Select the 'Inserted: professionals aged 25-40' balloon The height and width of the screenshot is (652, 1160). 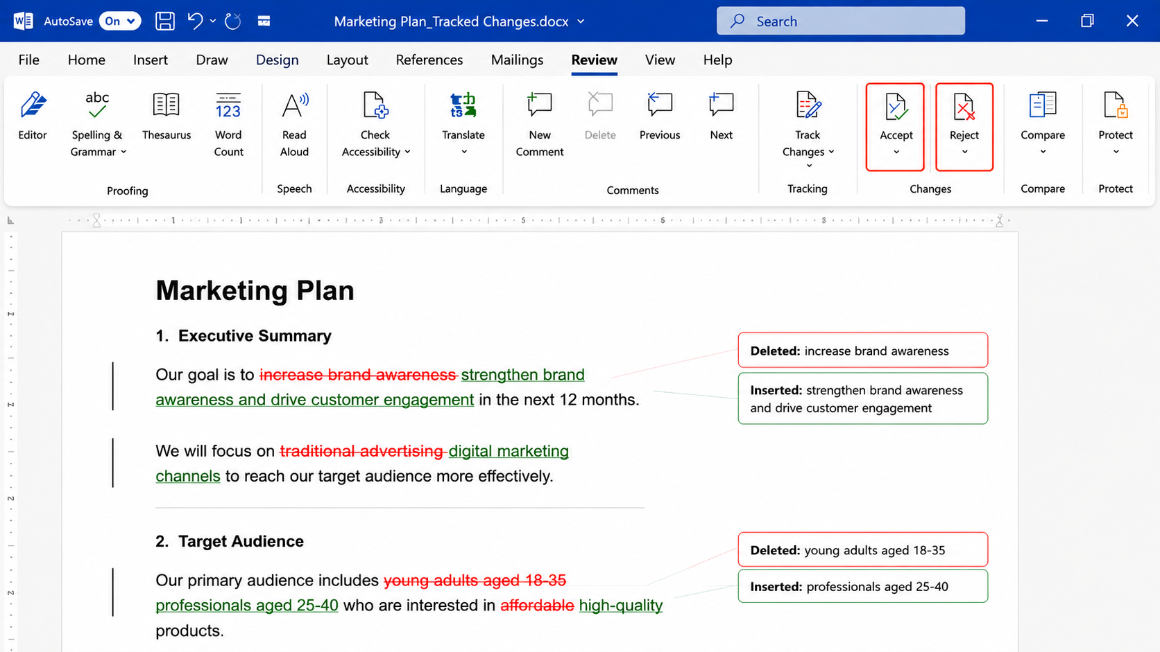click(862, 586)
